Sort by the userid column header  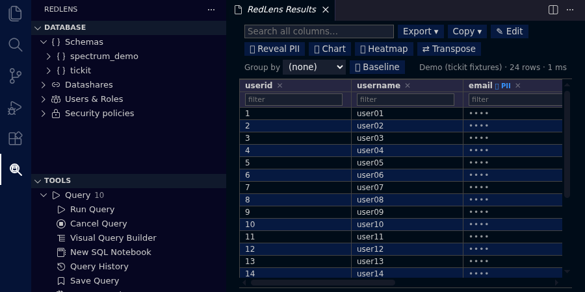[x=259, y=86]
